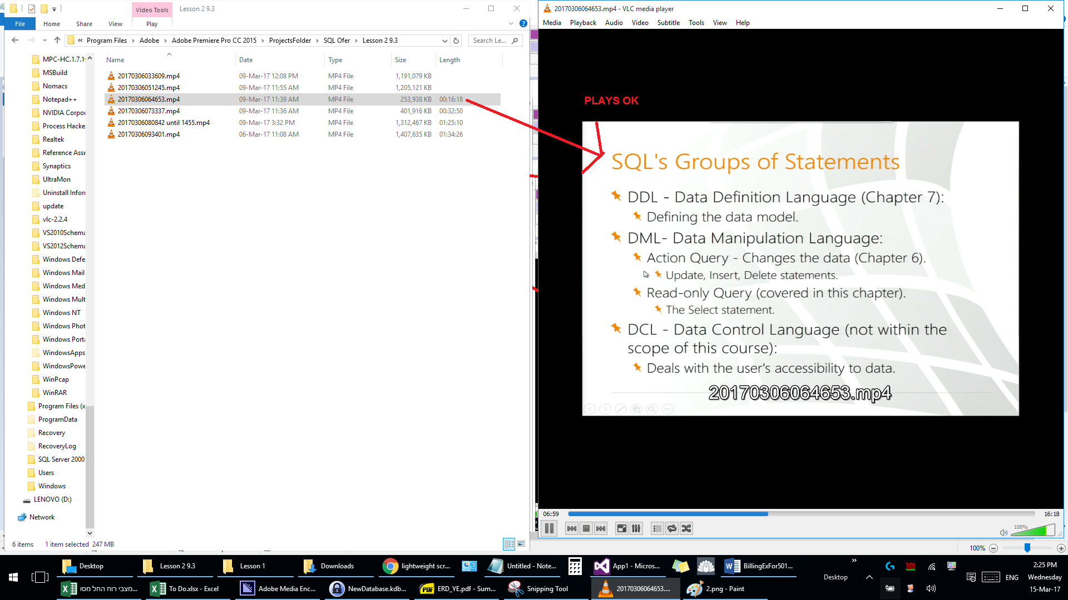The image size is (1068, 600).
Task: Mute VLC audio speaker icon
Action: 1003,532
